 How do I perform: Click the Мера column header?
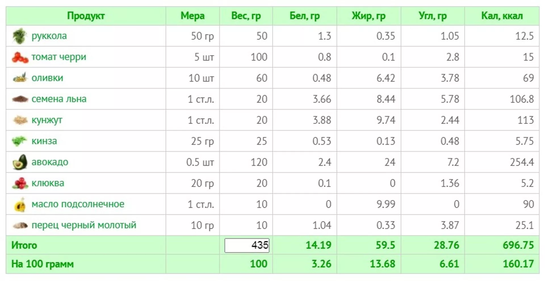pos(192,16)
